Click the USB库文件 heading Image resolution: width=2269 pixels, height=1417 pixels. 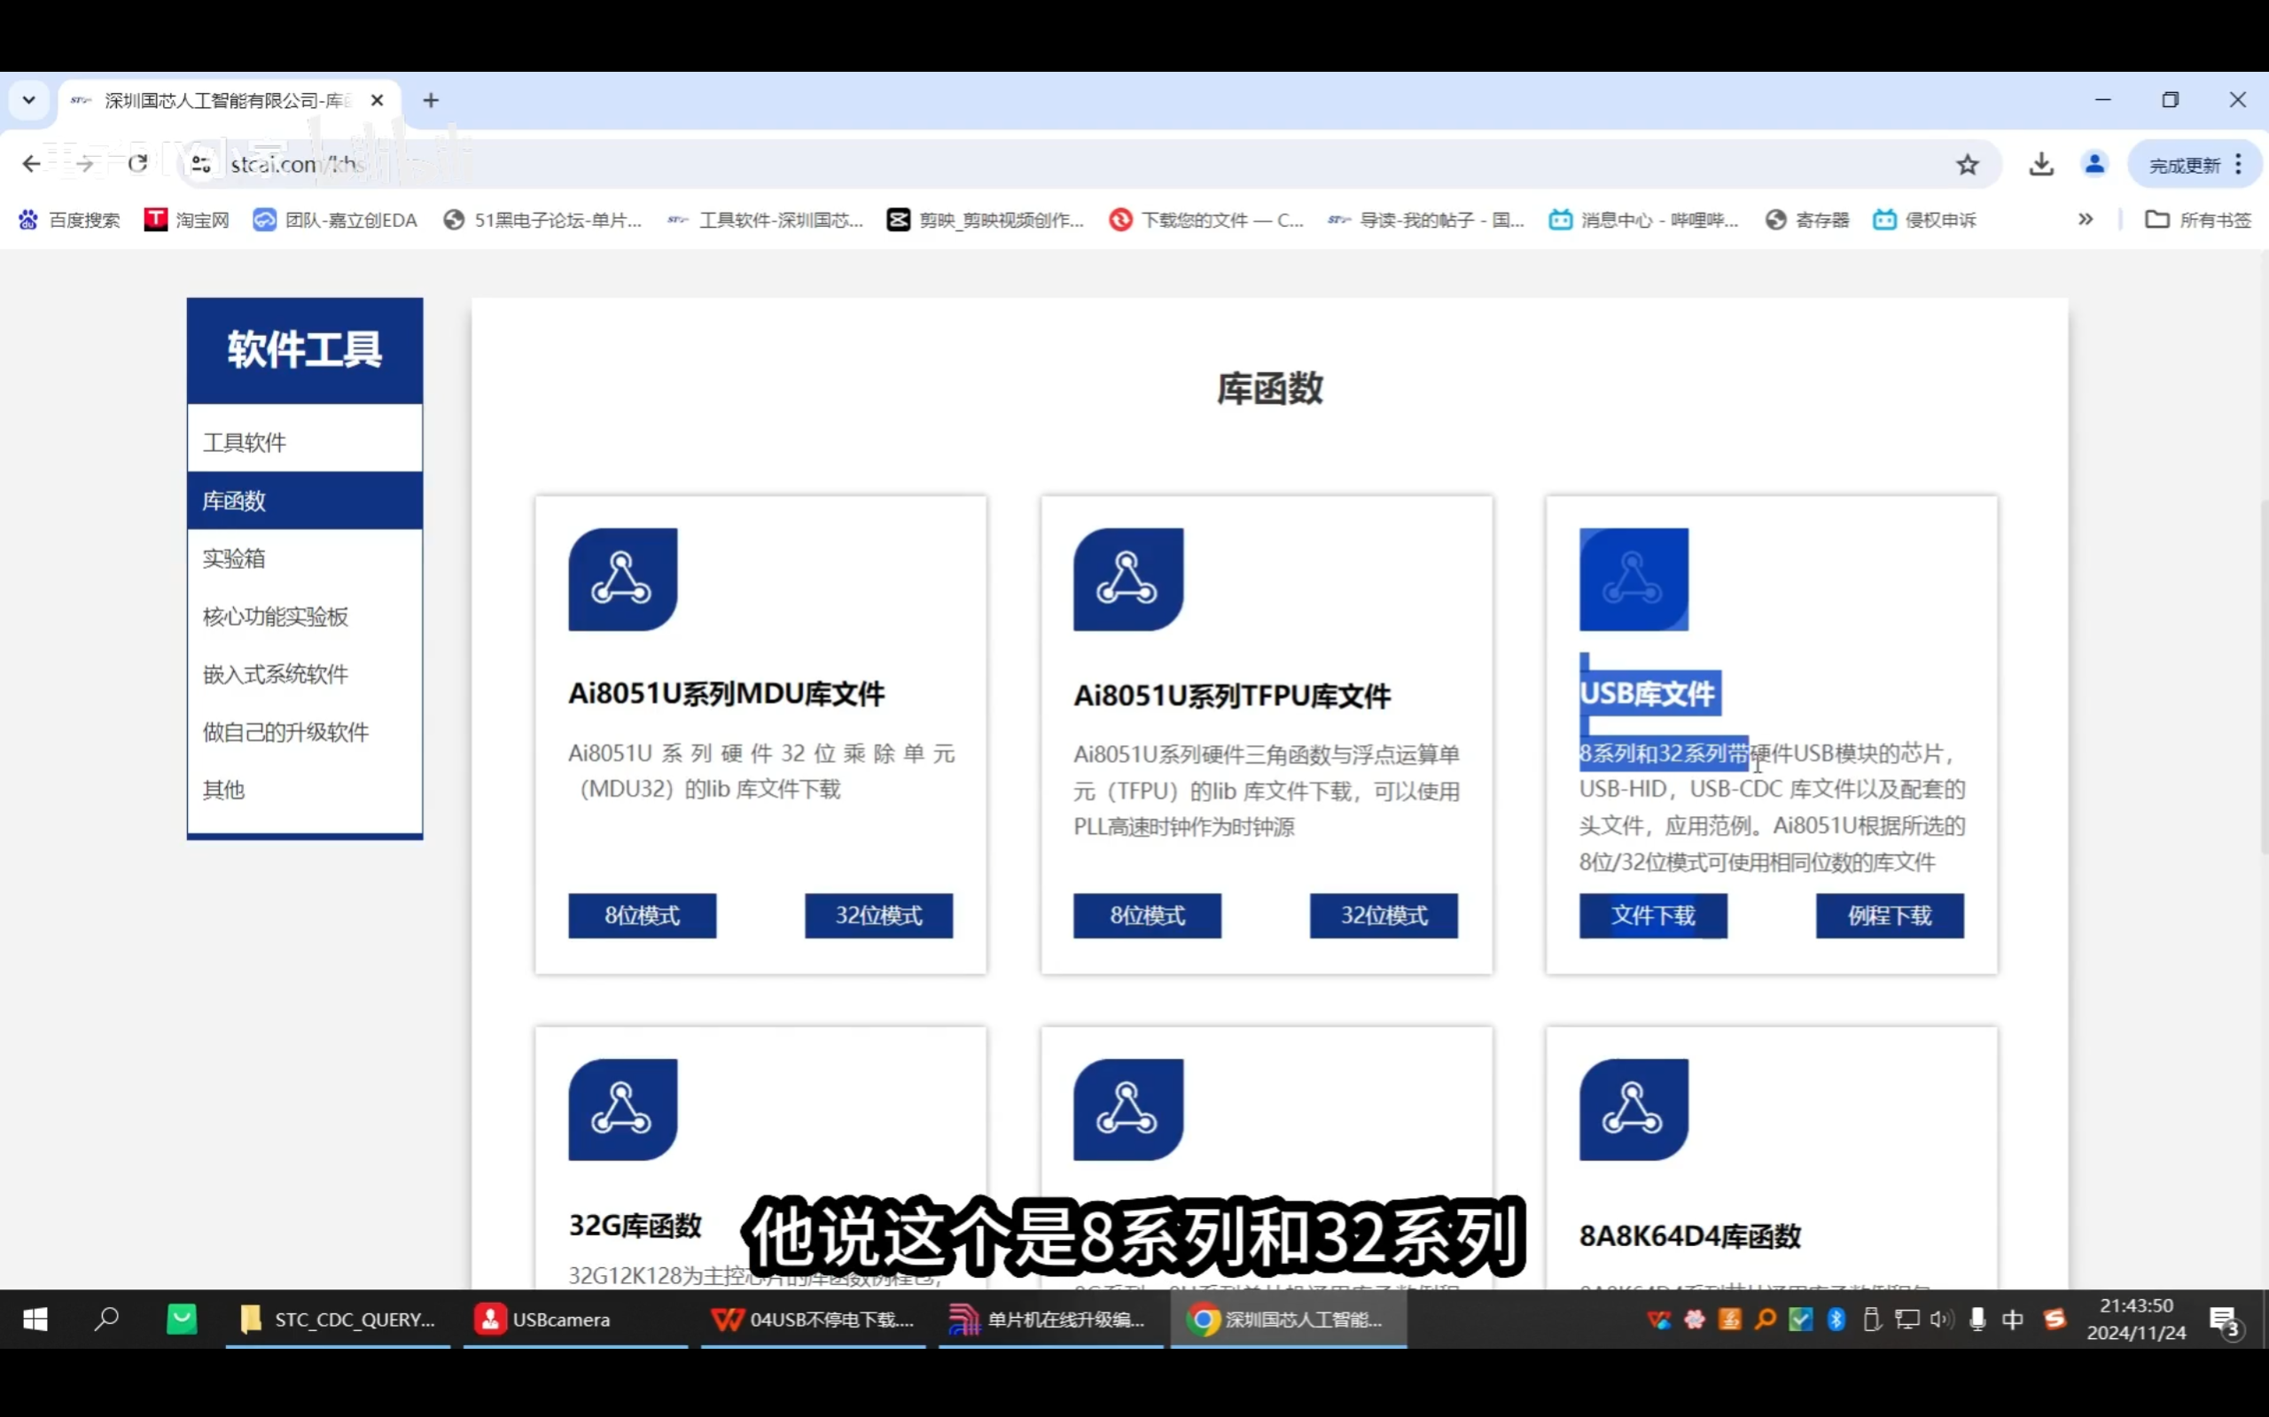[x=1647, y=694]
